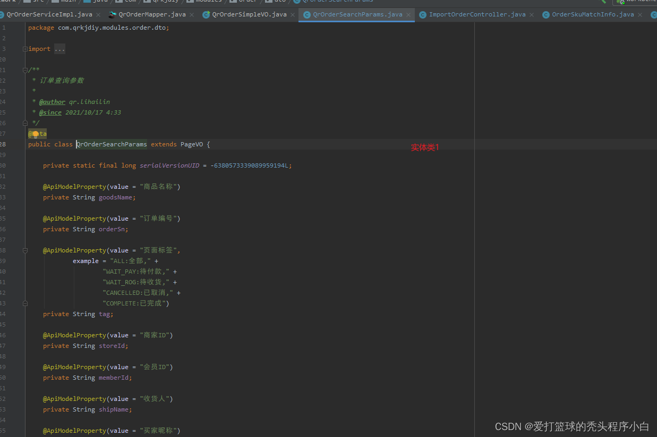Click the ImportOrderController.java tab class icon
Image resolution: width=657 pixels, height=437 pixels.
[423, 15]
